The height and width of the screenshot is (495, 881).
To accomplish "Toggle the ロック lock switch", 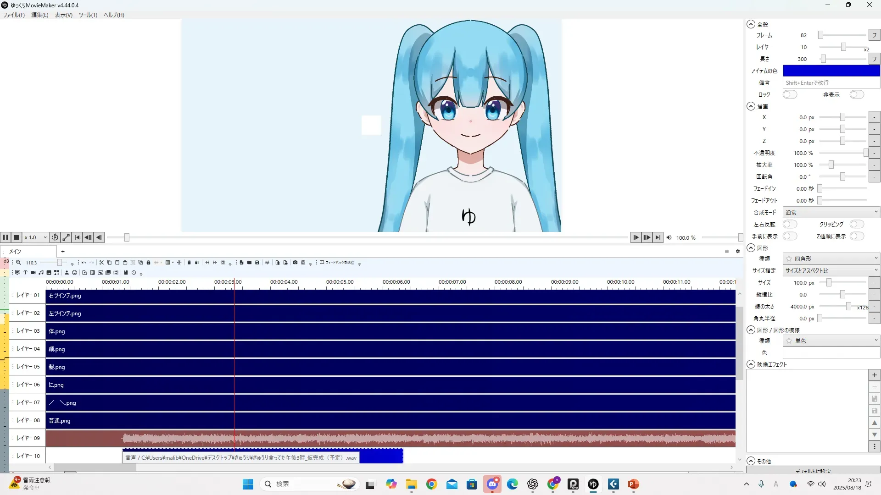I will (790, 94).
